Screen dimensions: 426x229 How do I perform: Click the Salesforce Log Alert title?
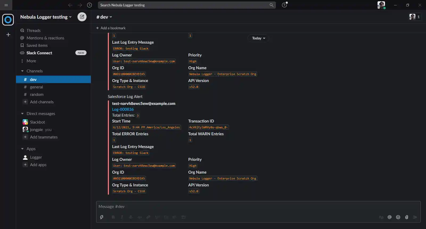pos(125,97)
